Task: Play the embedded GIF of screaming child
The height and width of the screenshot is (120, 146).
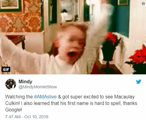Action: pyautogui.click(x=73, y=37)
